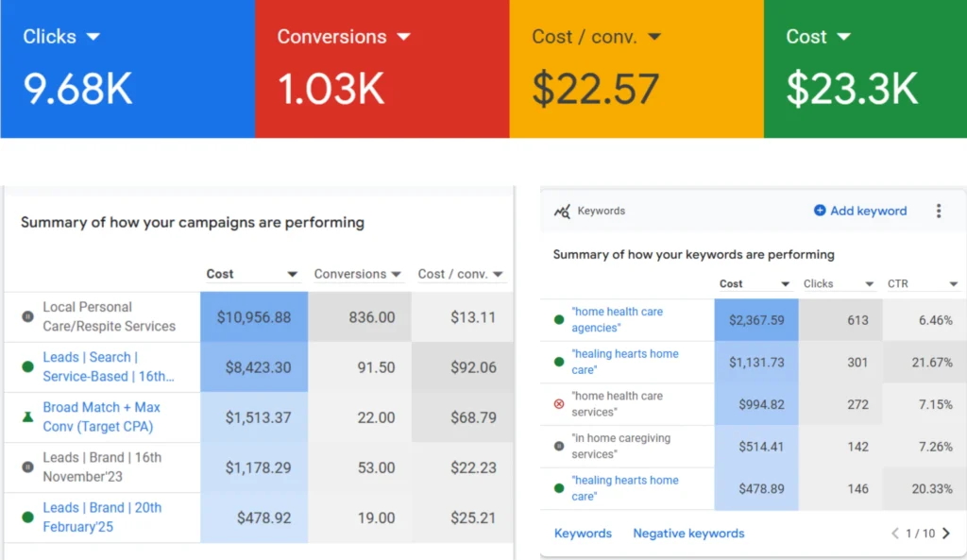967x560 pixels.
Task: Click the $10,956.88 cost cell
Action: click(x=253, y=317)
